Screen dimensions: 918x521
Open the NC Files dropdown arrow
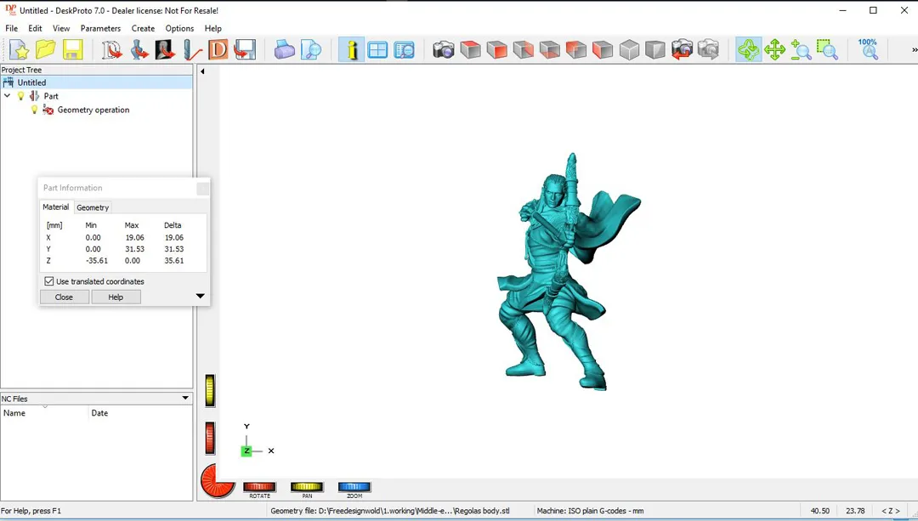185,398
